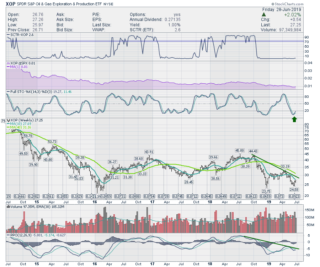Click the Last price 27.25
Viewport: 320px width, 267px height.
(x=295, y=25)
